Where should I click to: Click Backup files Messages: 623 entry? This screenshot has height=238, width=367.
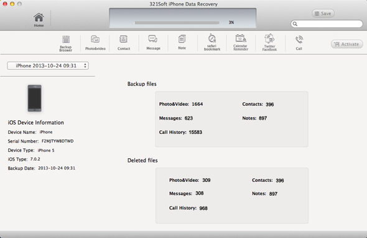coord(176,118)
